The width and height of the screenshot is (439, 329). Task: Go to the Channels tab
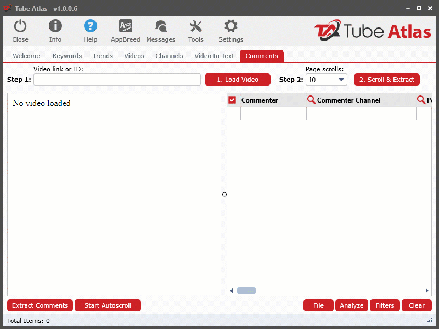[170, 56]
